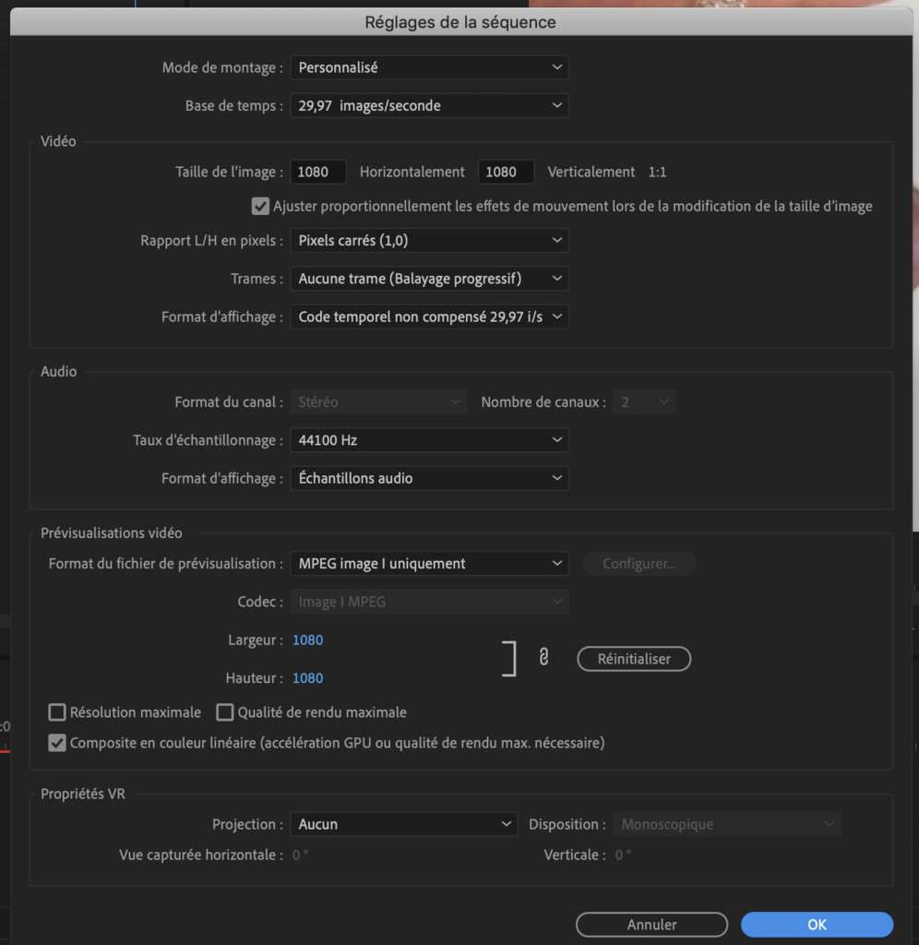Click the blue Largeur value 1080
Viewport: 919px width, 945px height.
[307, 640]
